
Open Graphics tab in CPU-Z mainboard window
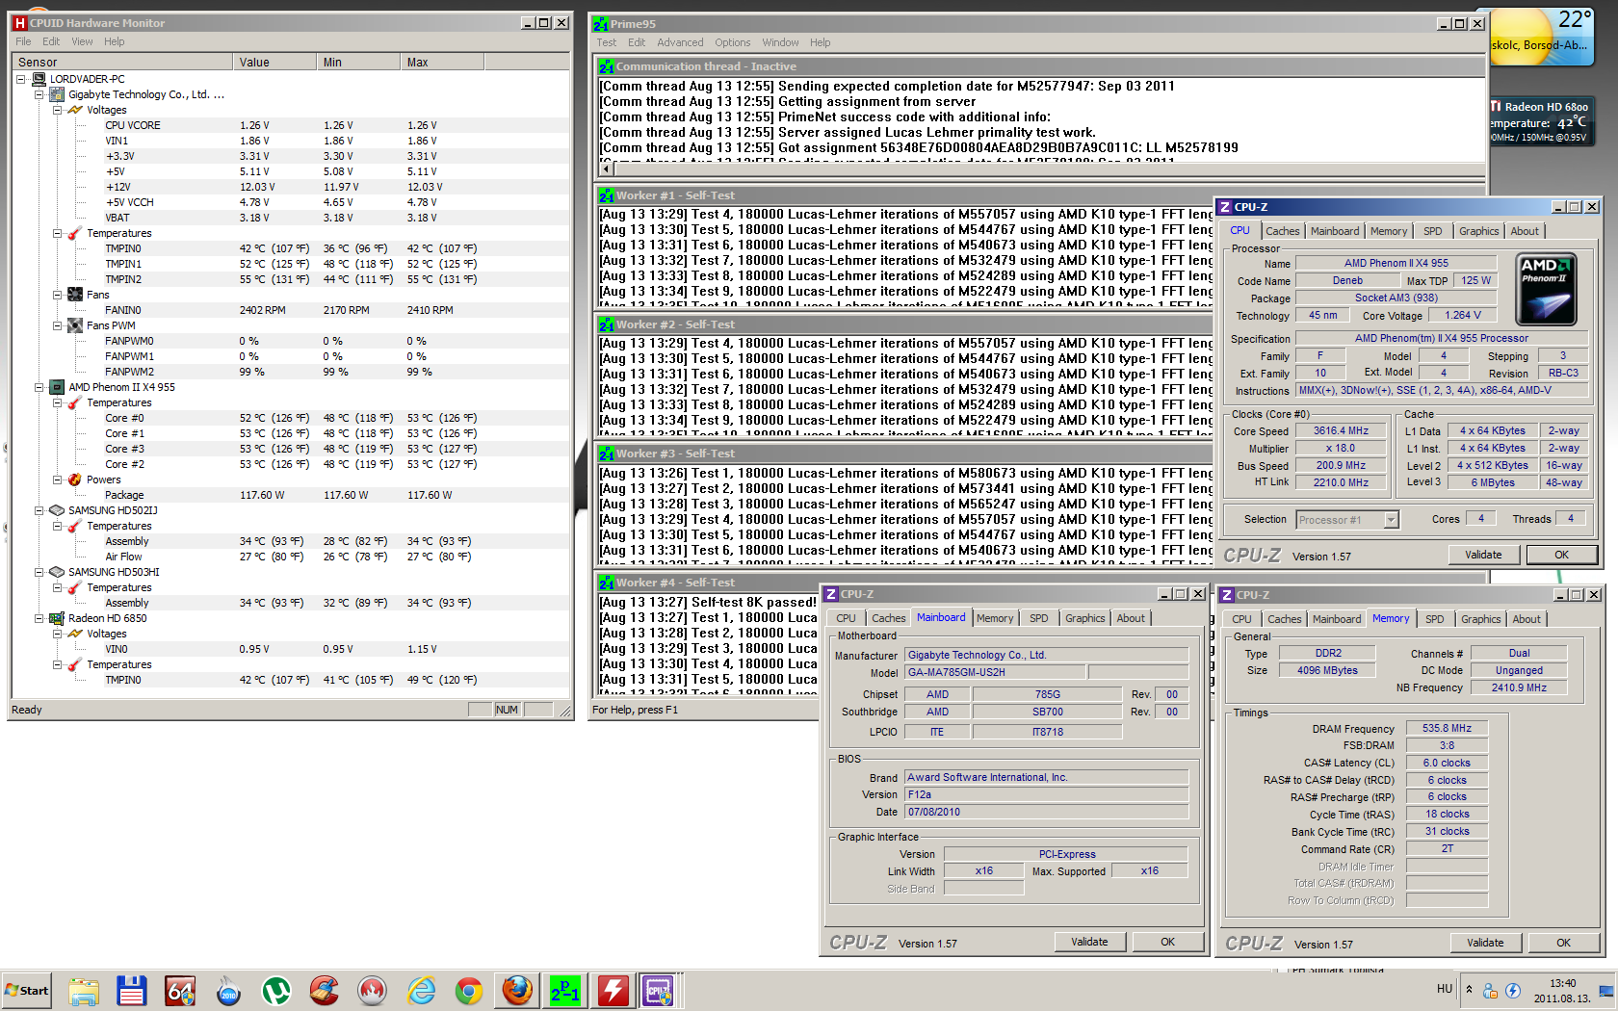[x=1084, y=618]
